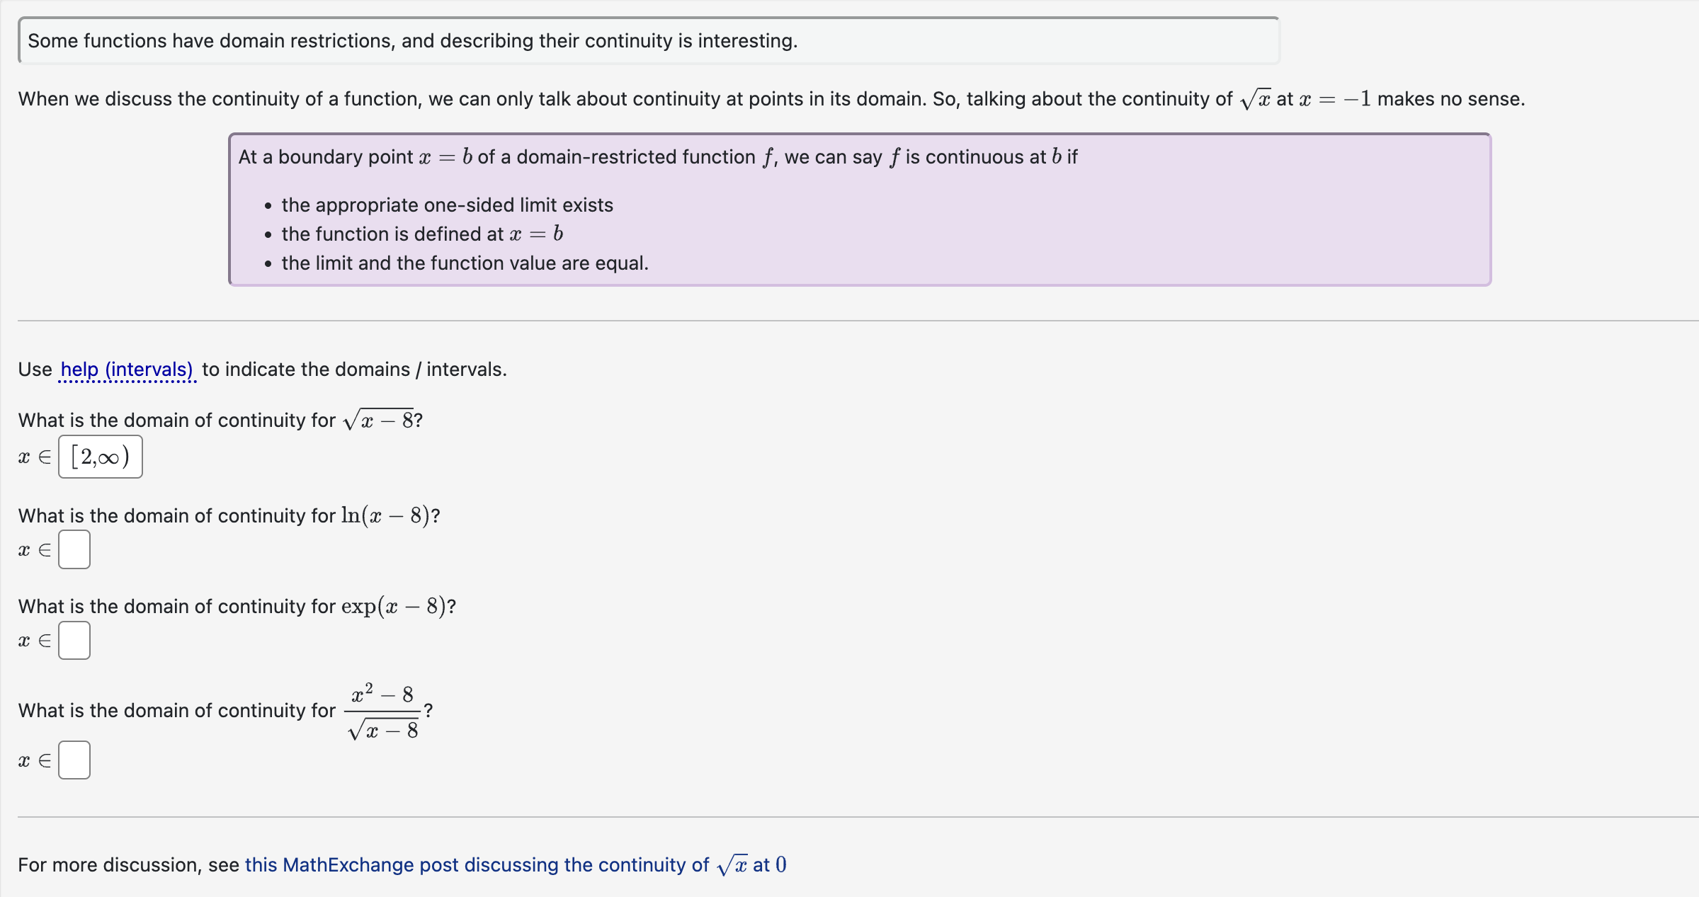The image size is (1699, 897).
Task: Click the fraction (x² − 8)/√(x − 8) expression
Action: 383,710
